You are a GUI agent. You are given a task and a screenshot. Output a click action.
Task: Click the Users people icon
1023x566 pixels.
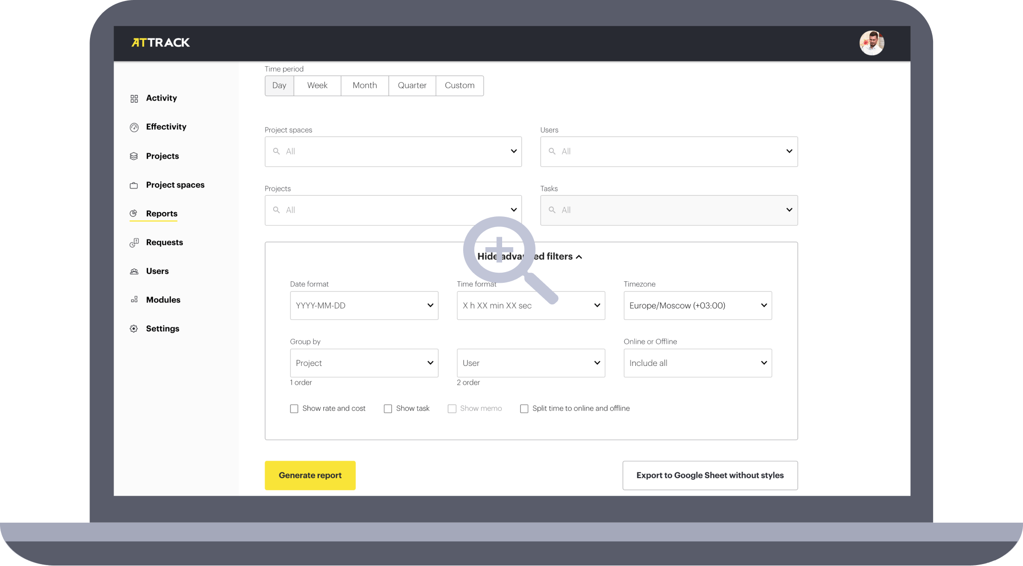[134, 272]
